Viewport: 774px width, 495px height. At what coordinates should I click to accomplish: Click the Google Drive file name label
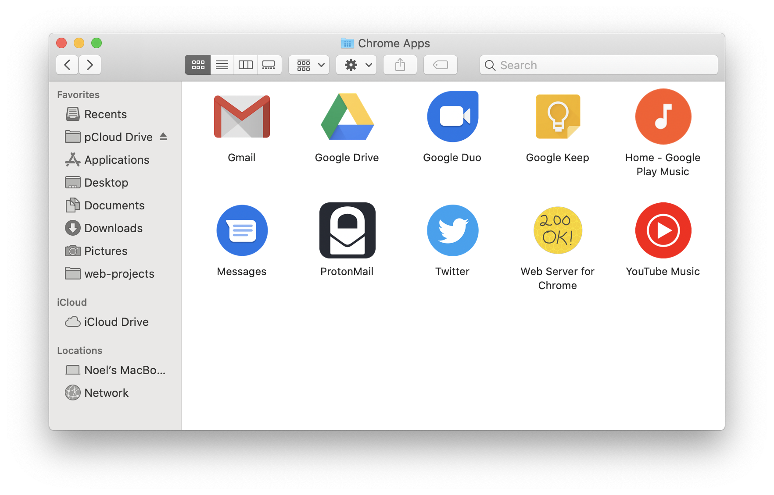click(347, 158)
